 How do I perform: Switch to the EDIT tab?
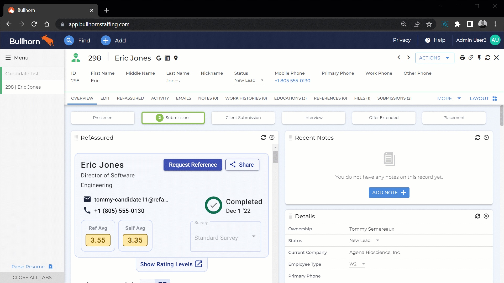[x=105, y=98]
